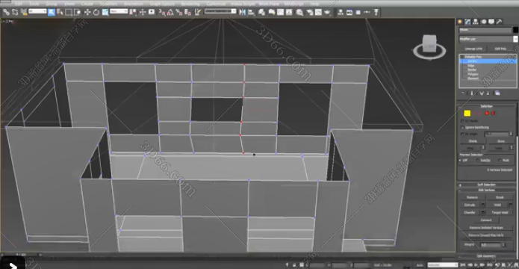Pick the Select and Rotate tool
519x269 pixels.
point(96,12)
